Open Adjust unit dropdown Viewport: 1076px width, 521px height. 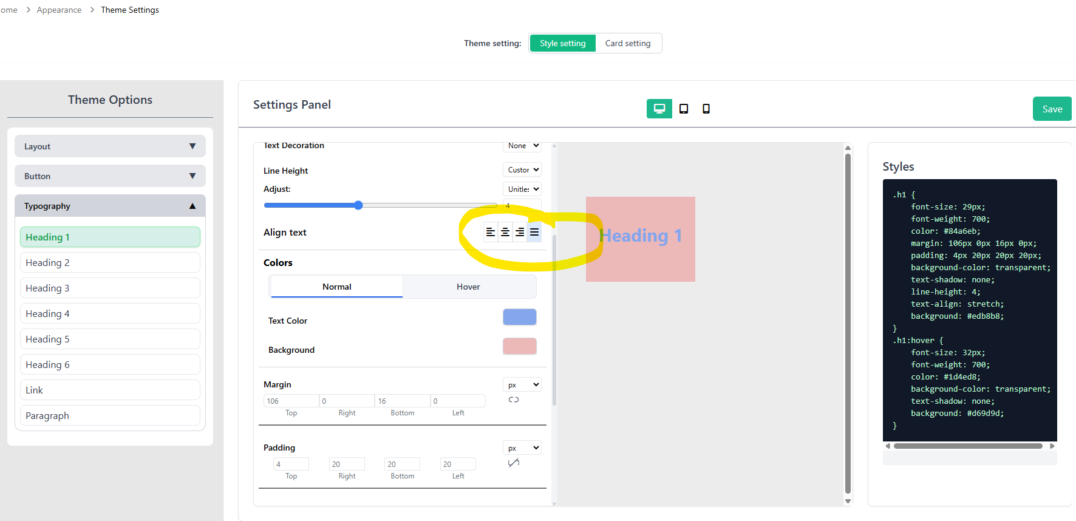click(x=522, y=189)
